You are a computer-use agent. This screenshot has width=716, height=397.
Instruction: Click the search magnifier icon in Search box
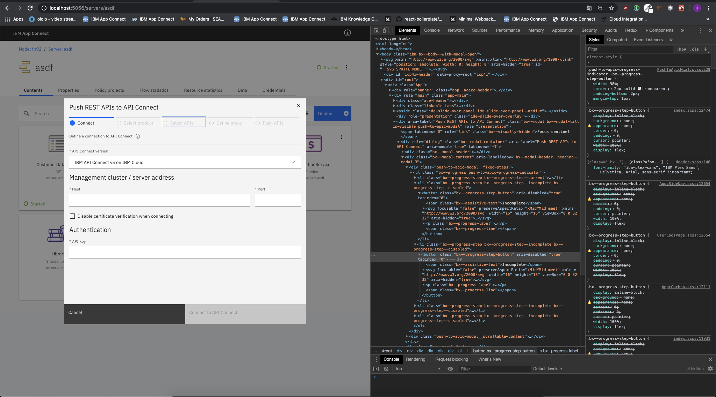(27, 113)
